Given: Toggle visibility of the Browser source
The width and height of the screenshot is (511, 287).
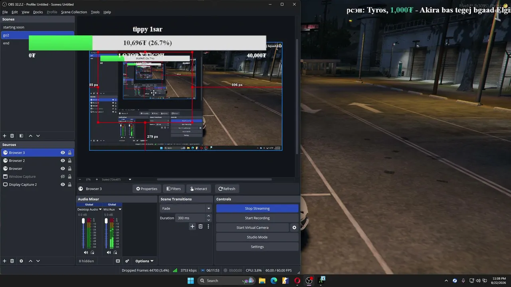Looking at the screenshot, I should 63,169.
